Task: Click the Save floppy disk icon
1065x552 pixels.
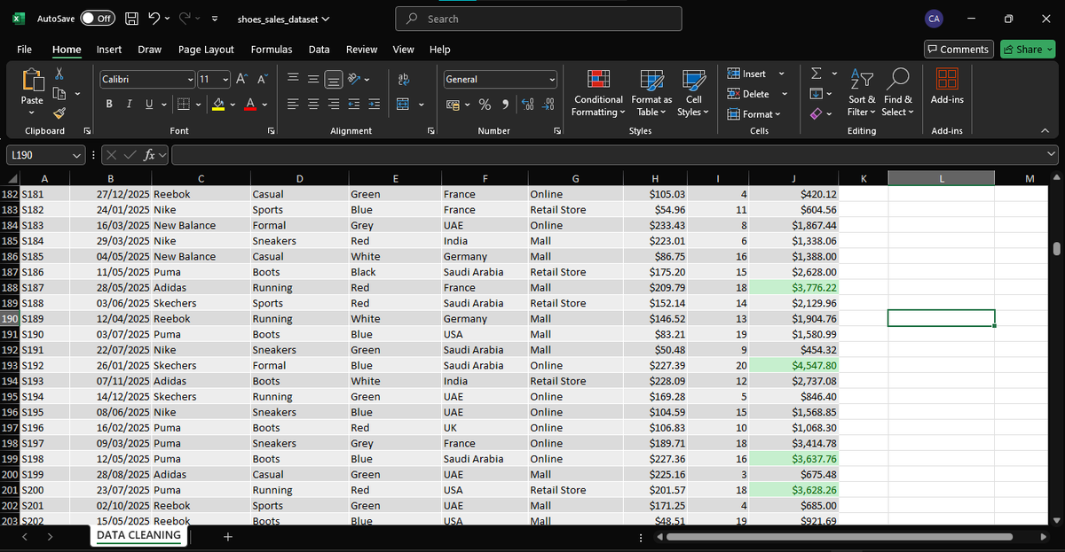Action: click(x=131, y=19)
